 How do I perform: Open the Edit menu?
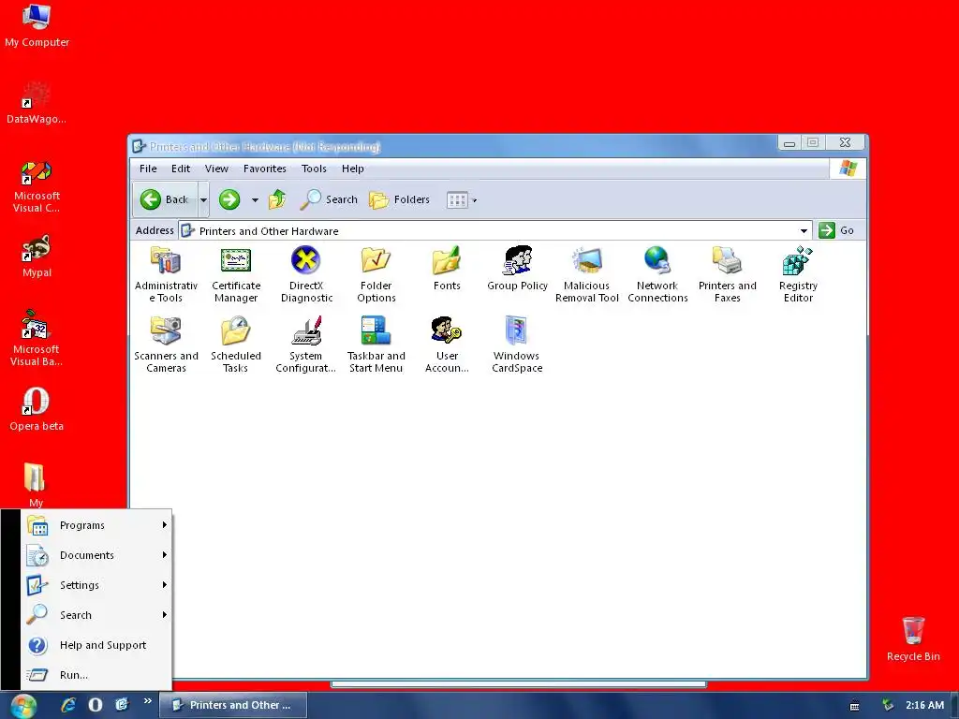[181, 169]
